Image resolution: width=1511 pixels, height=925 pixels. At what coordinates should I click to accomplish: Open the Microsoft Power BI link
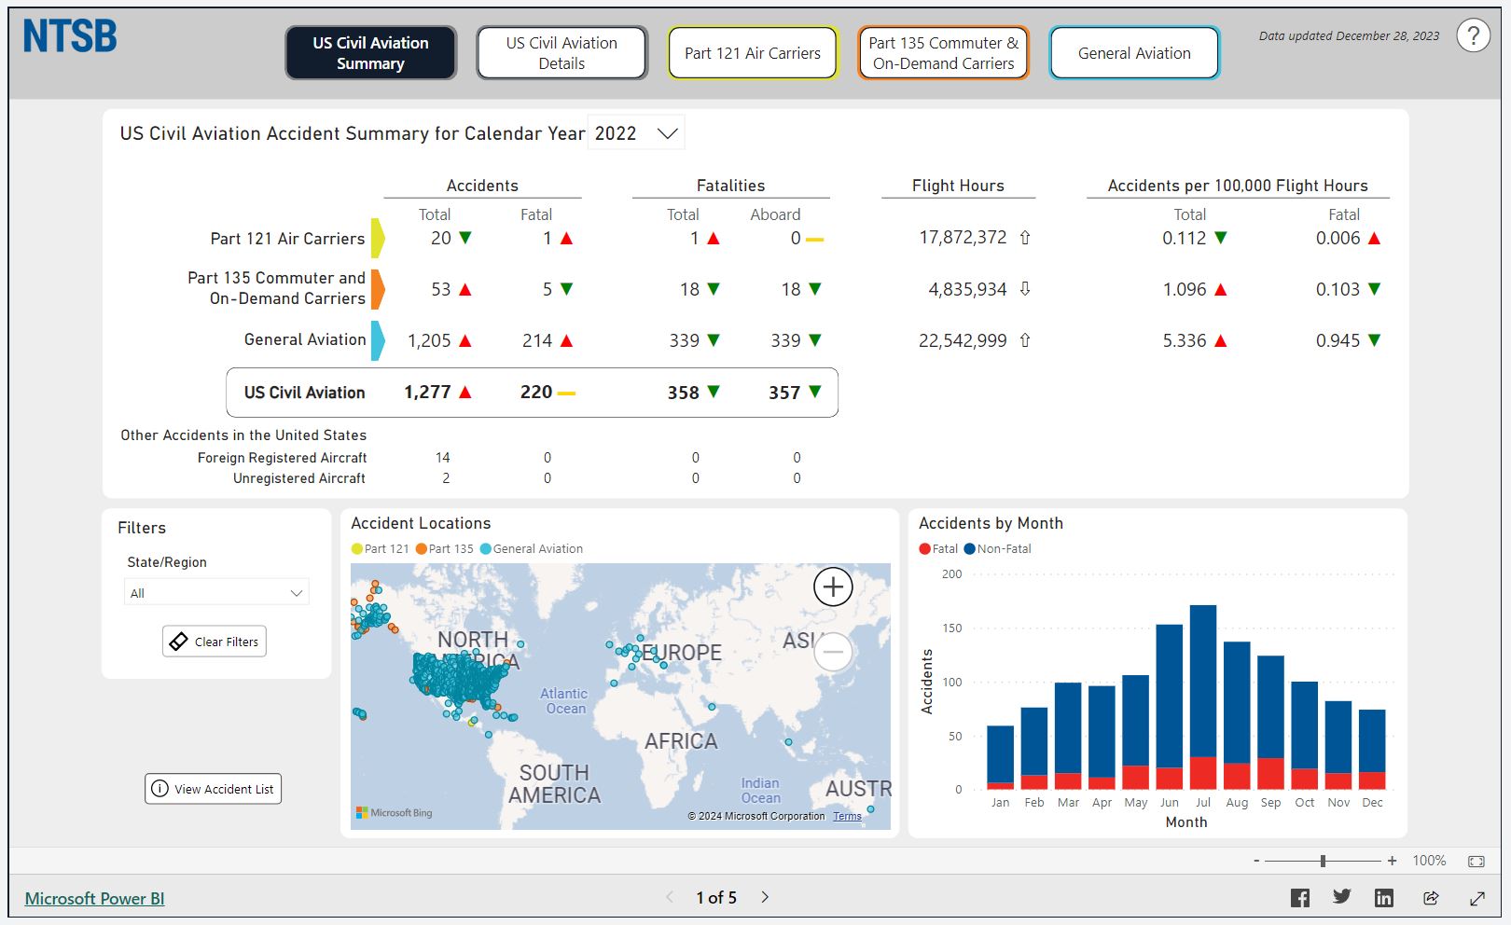click(x=94, y=899)
